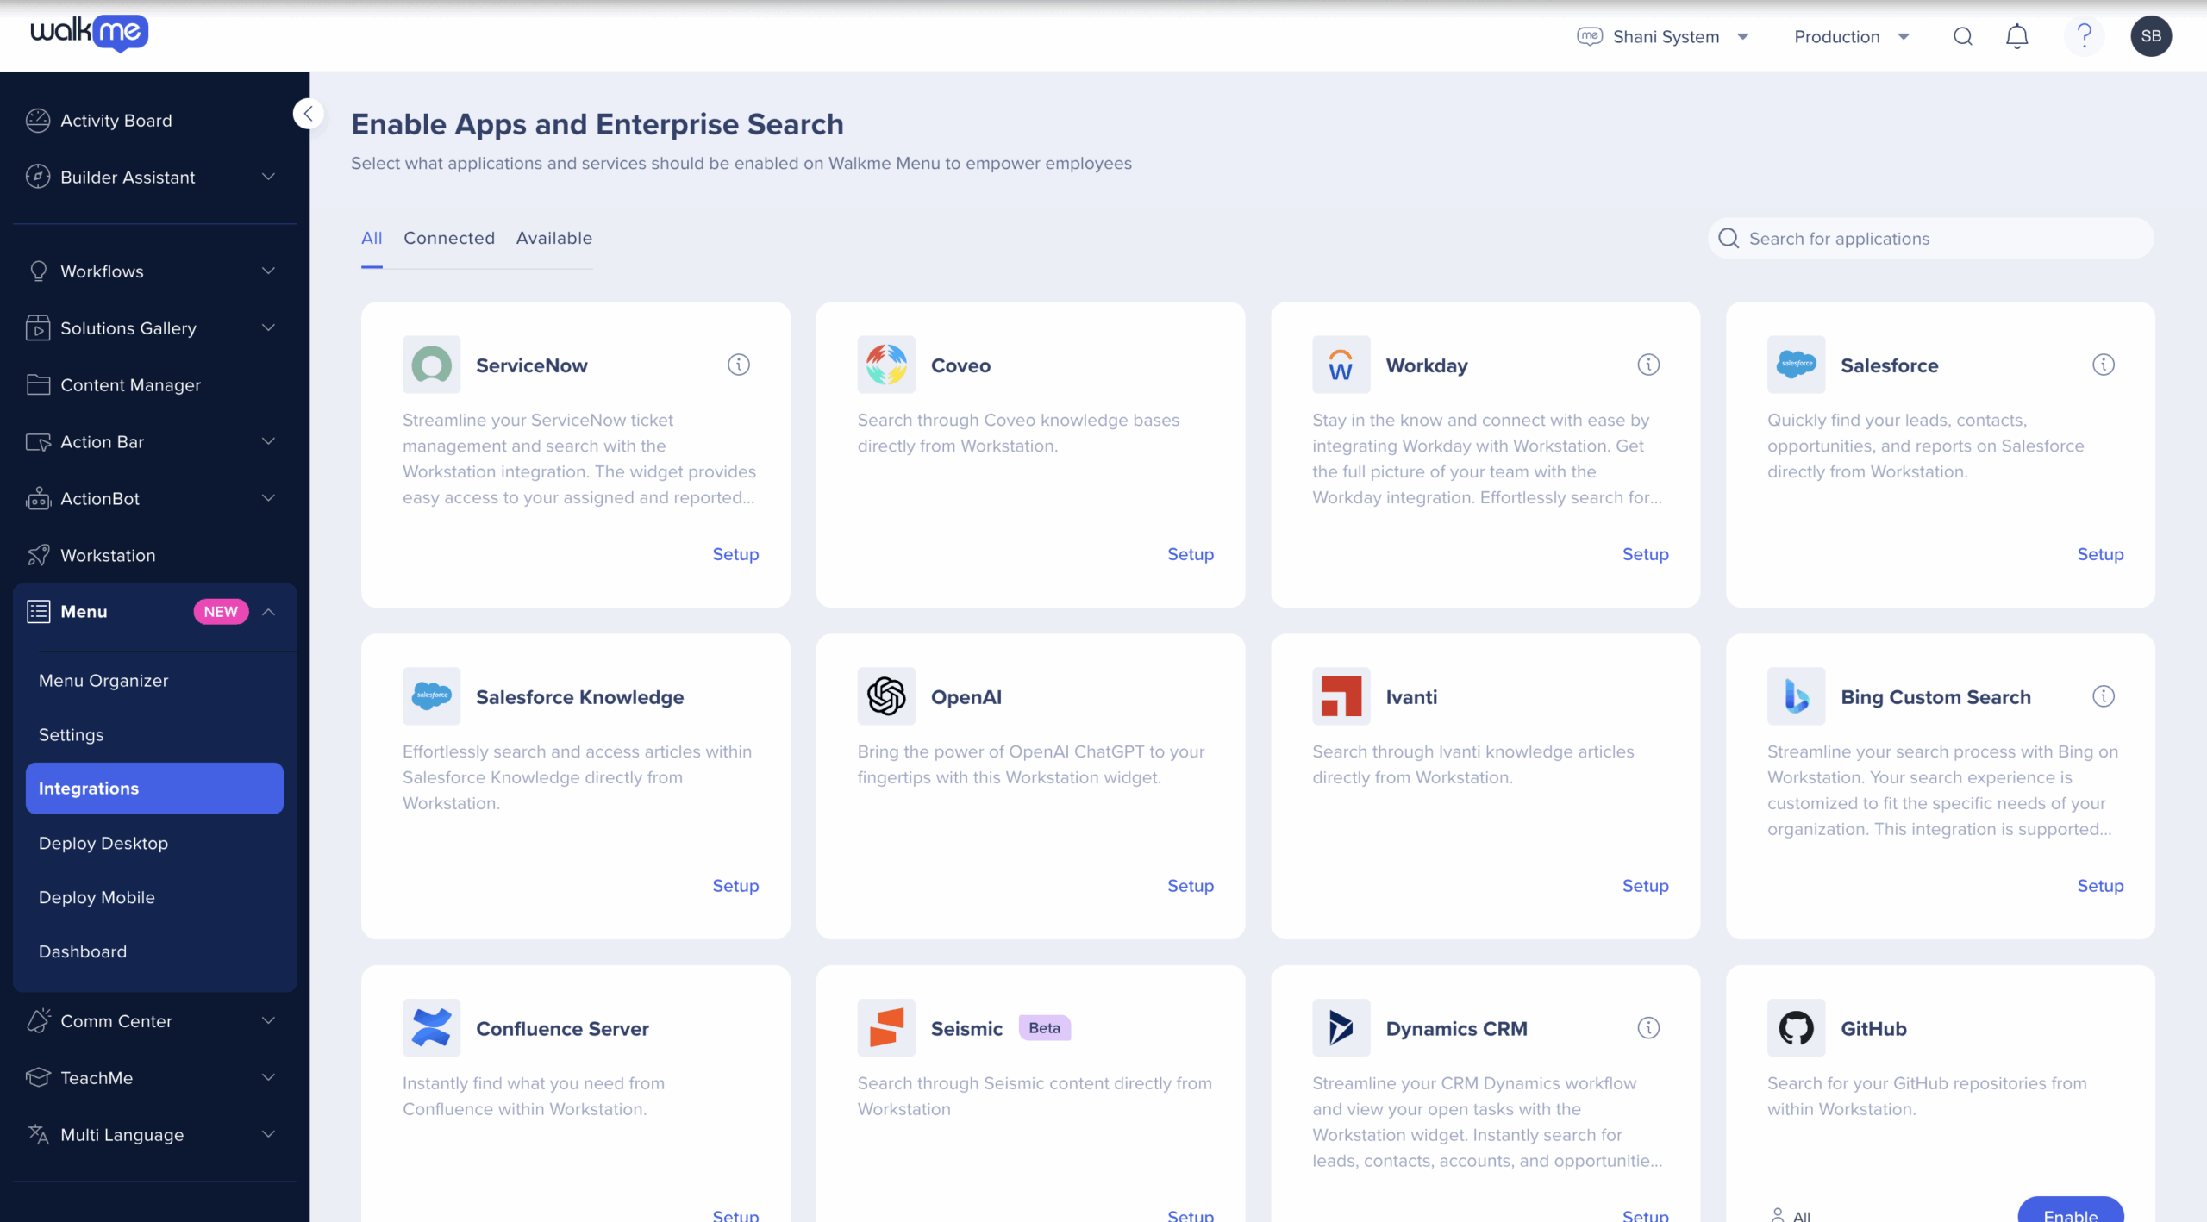Expand the Multi Language chevron
The width and height of the screenshot is (2207, 1222).
268,1135
